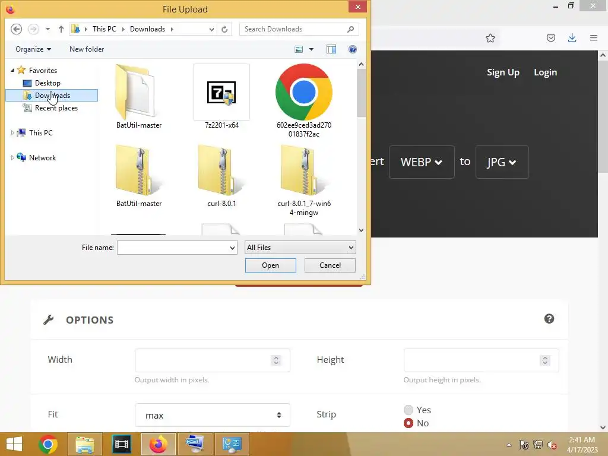Screen dimensions: 608x456
Task: Click the Cancel button
Action: (330, 265)
